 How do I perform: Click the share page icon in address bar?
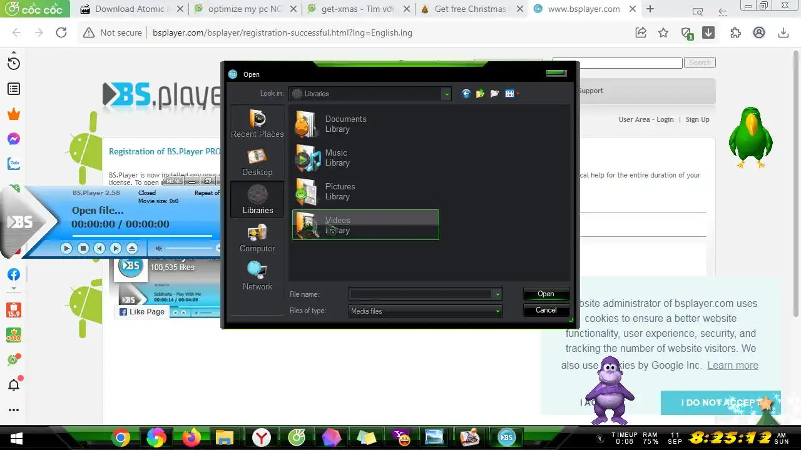(x=641, y=32)
